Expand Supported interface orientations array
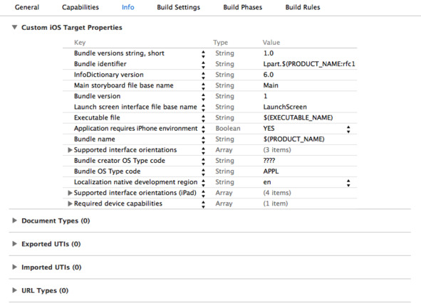 coord(70,150)
